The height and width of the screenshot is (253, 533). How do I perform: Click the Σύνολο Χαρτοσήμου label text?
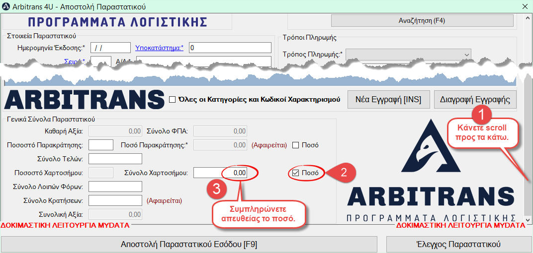pos(156,173)
